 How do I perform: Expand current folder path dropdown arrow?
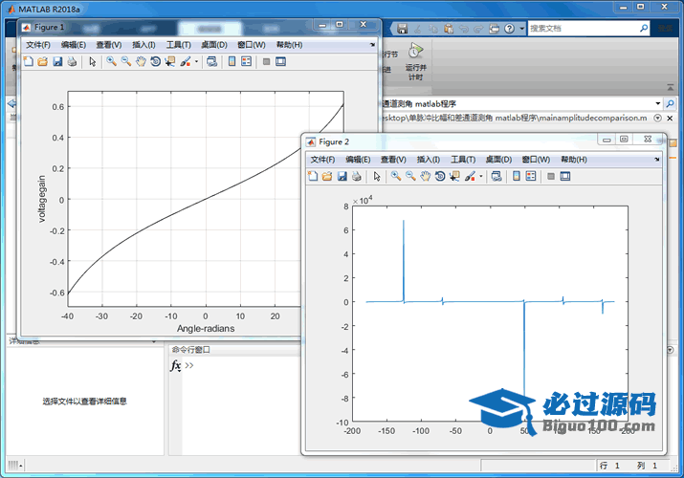pyautogui.click(x=657, y=103)
